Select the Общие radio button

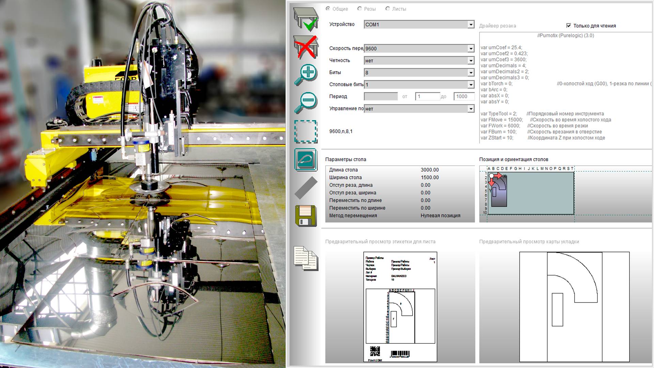[328, 9]
